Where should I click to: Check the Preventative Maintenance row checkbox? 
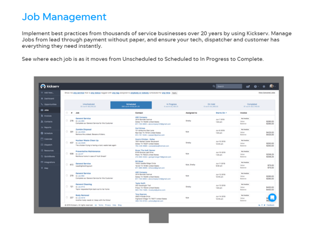[67, 154]
